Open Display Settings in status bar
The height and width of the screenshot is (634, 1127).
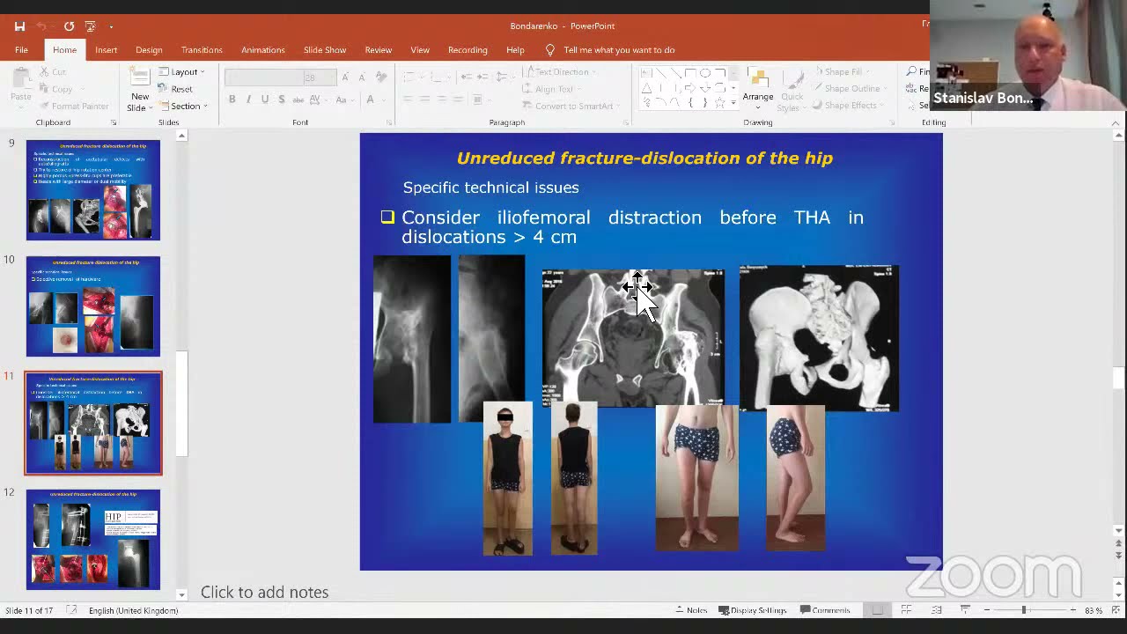pos(753,610)
